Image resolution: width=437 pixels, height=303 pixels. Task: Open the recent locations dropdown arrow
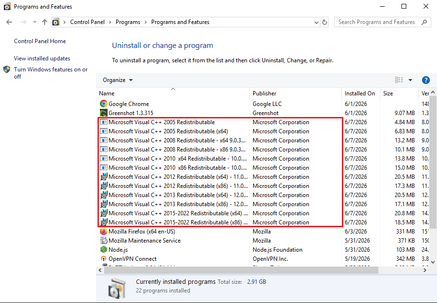click(x=35, y=22)
